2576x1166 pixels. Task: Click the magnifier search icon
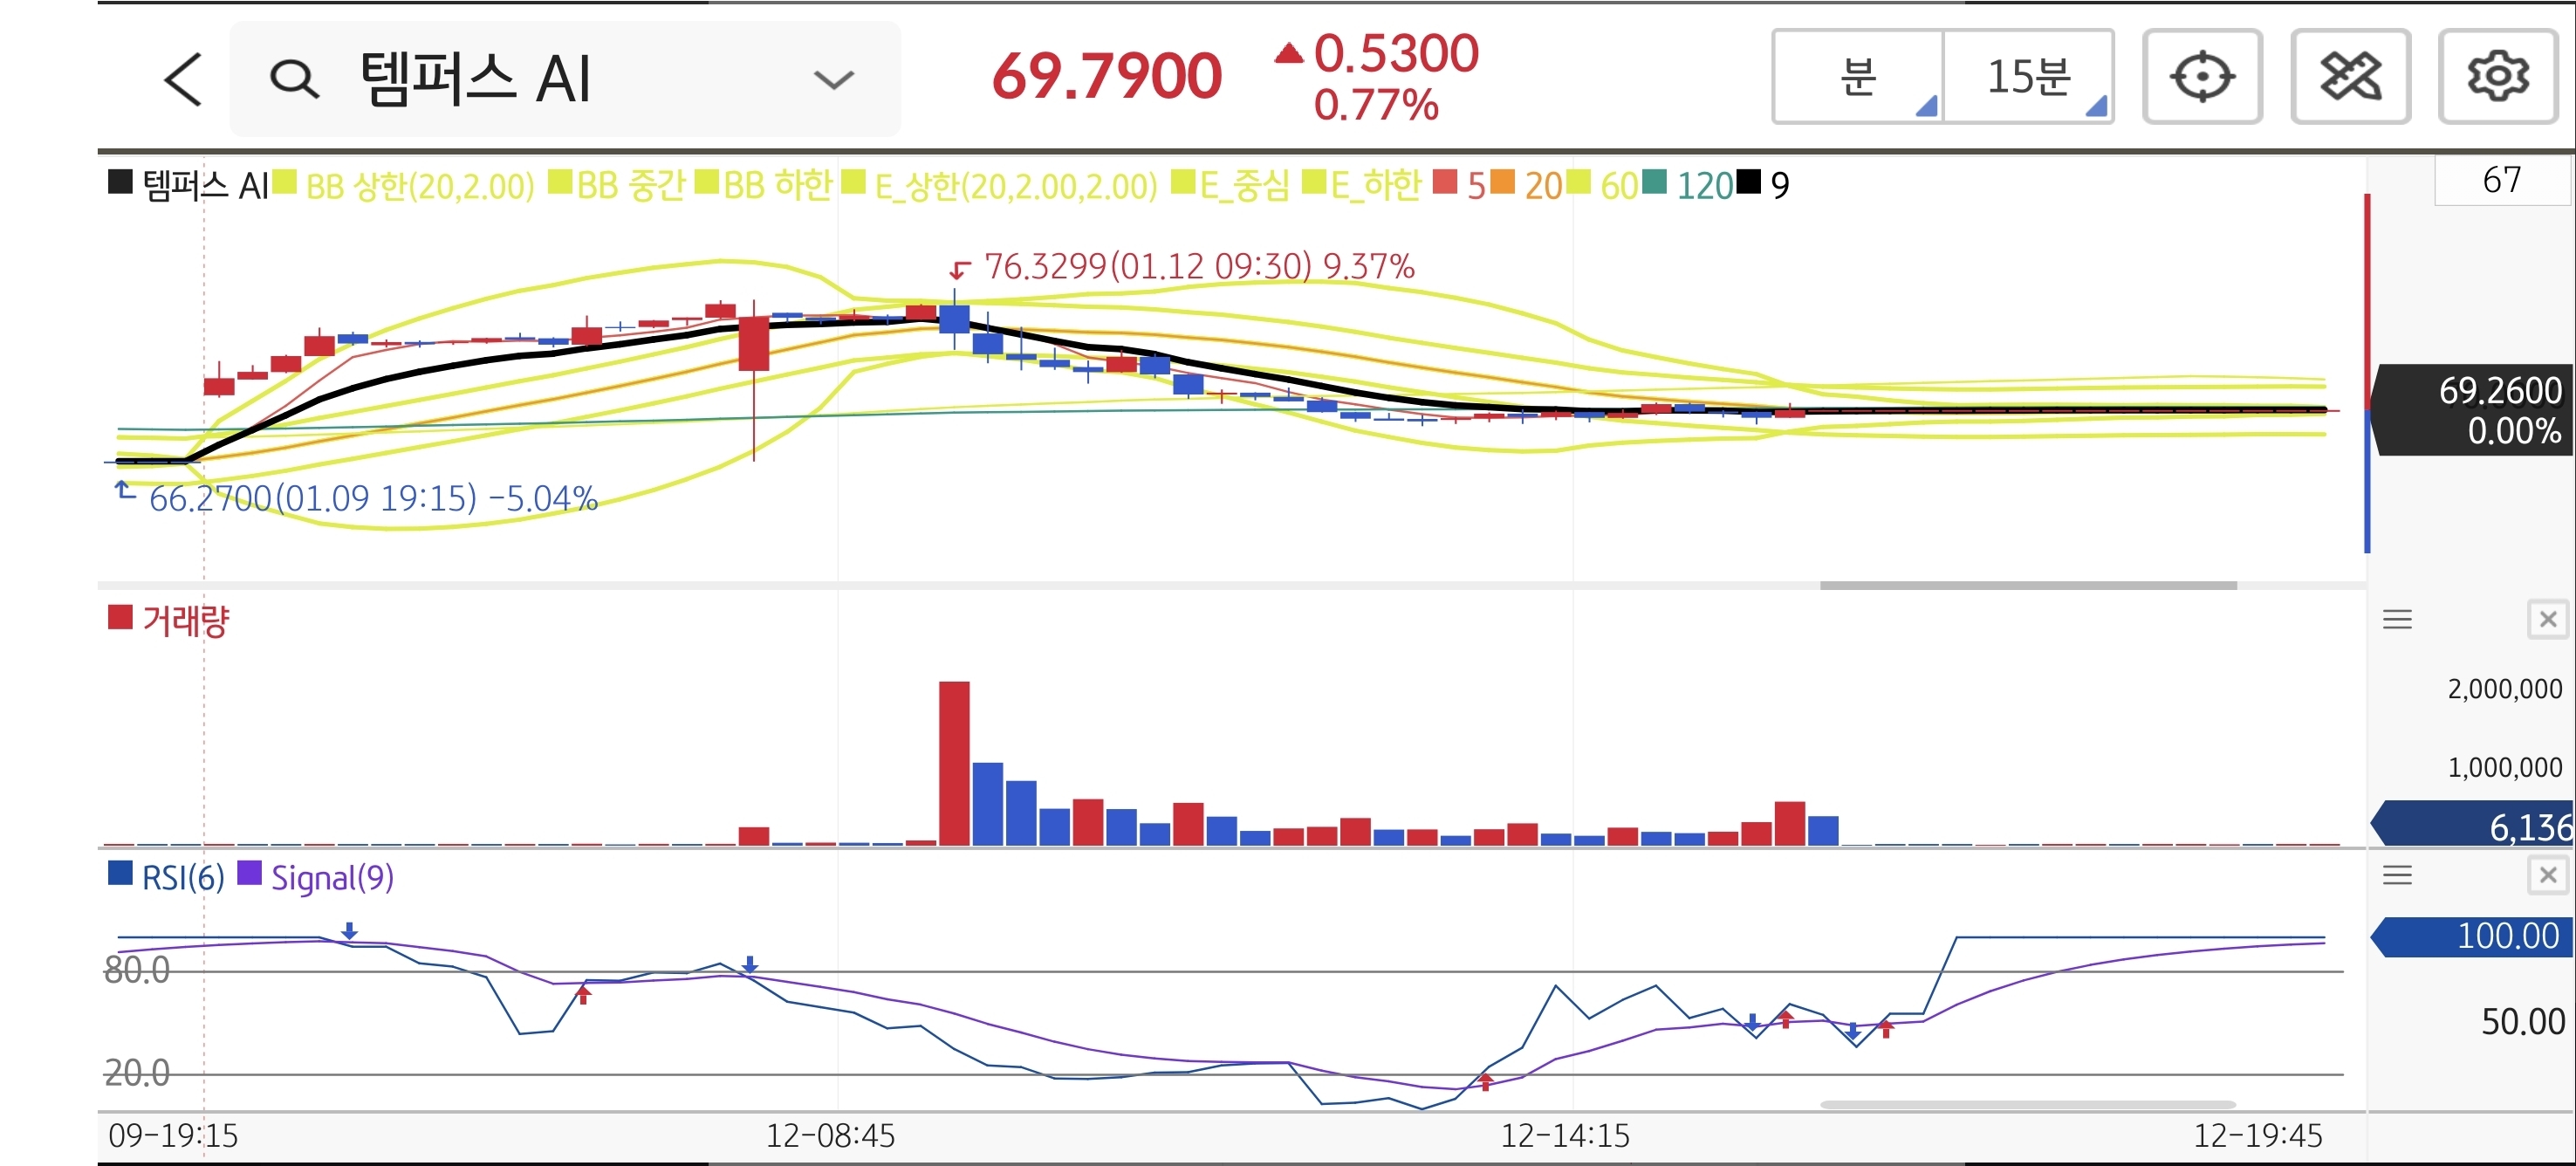[294, 79]
